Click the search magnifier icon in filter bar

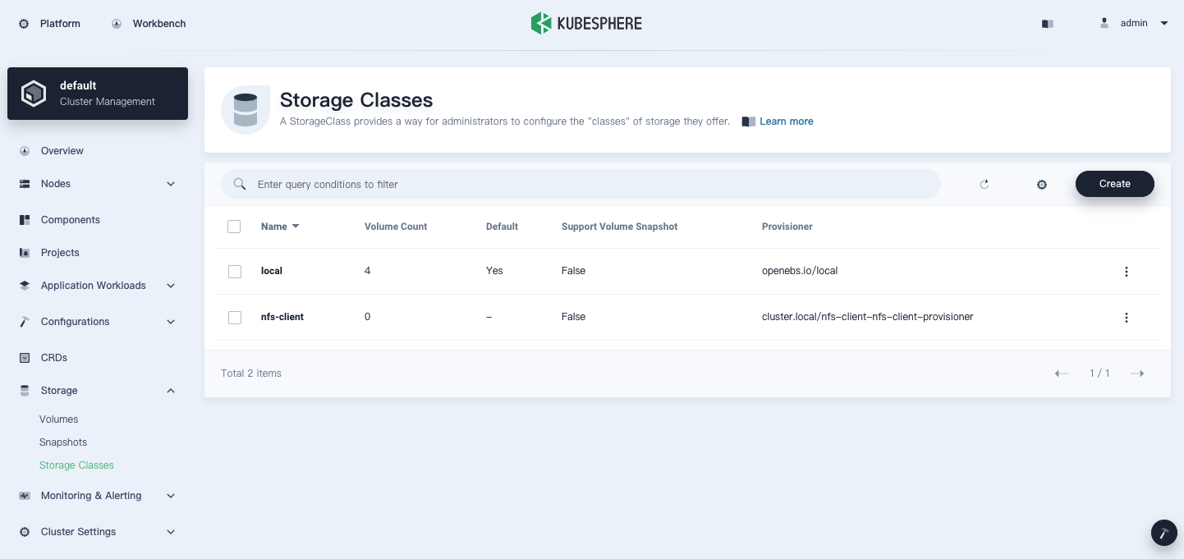[x=240, y=184]
